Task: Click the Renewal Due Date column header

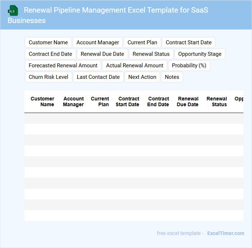Action: [188, 102]
